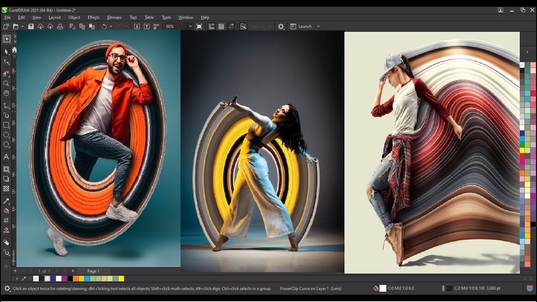Open the Object menu
The image size is (537, 302).
[74, 17]
